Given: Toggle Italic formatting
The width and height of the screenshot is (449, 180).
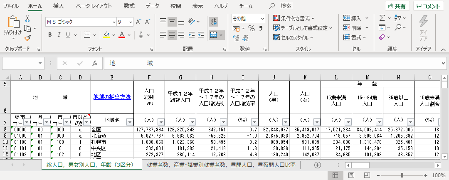Looking at the screenshot, I should pos(60,35).
